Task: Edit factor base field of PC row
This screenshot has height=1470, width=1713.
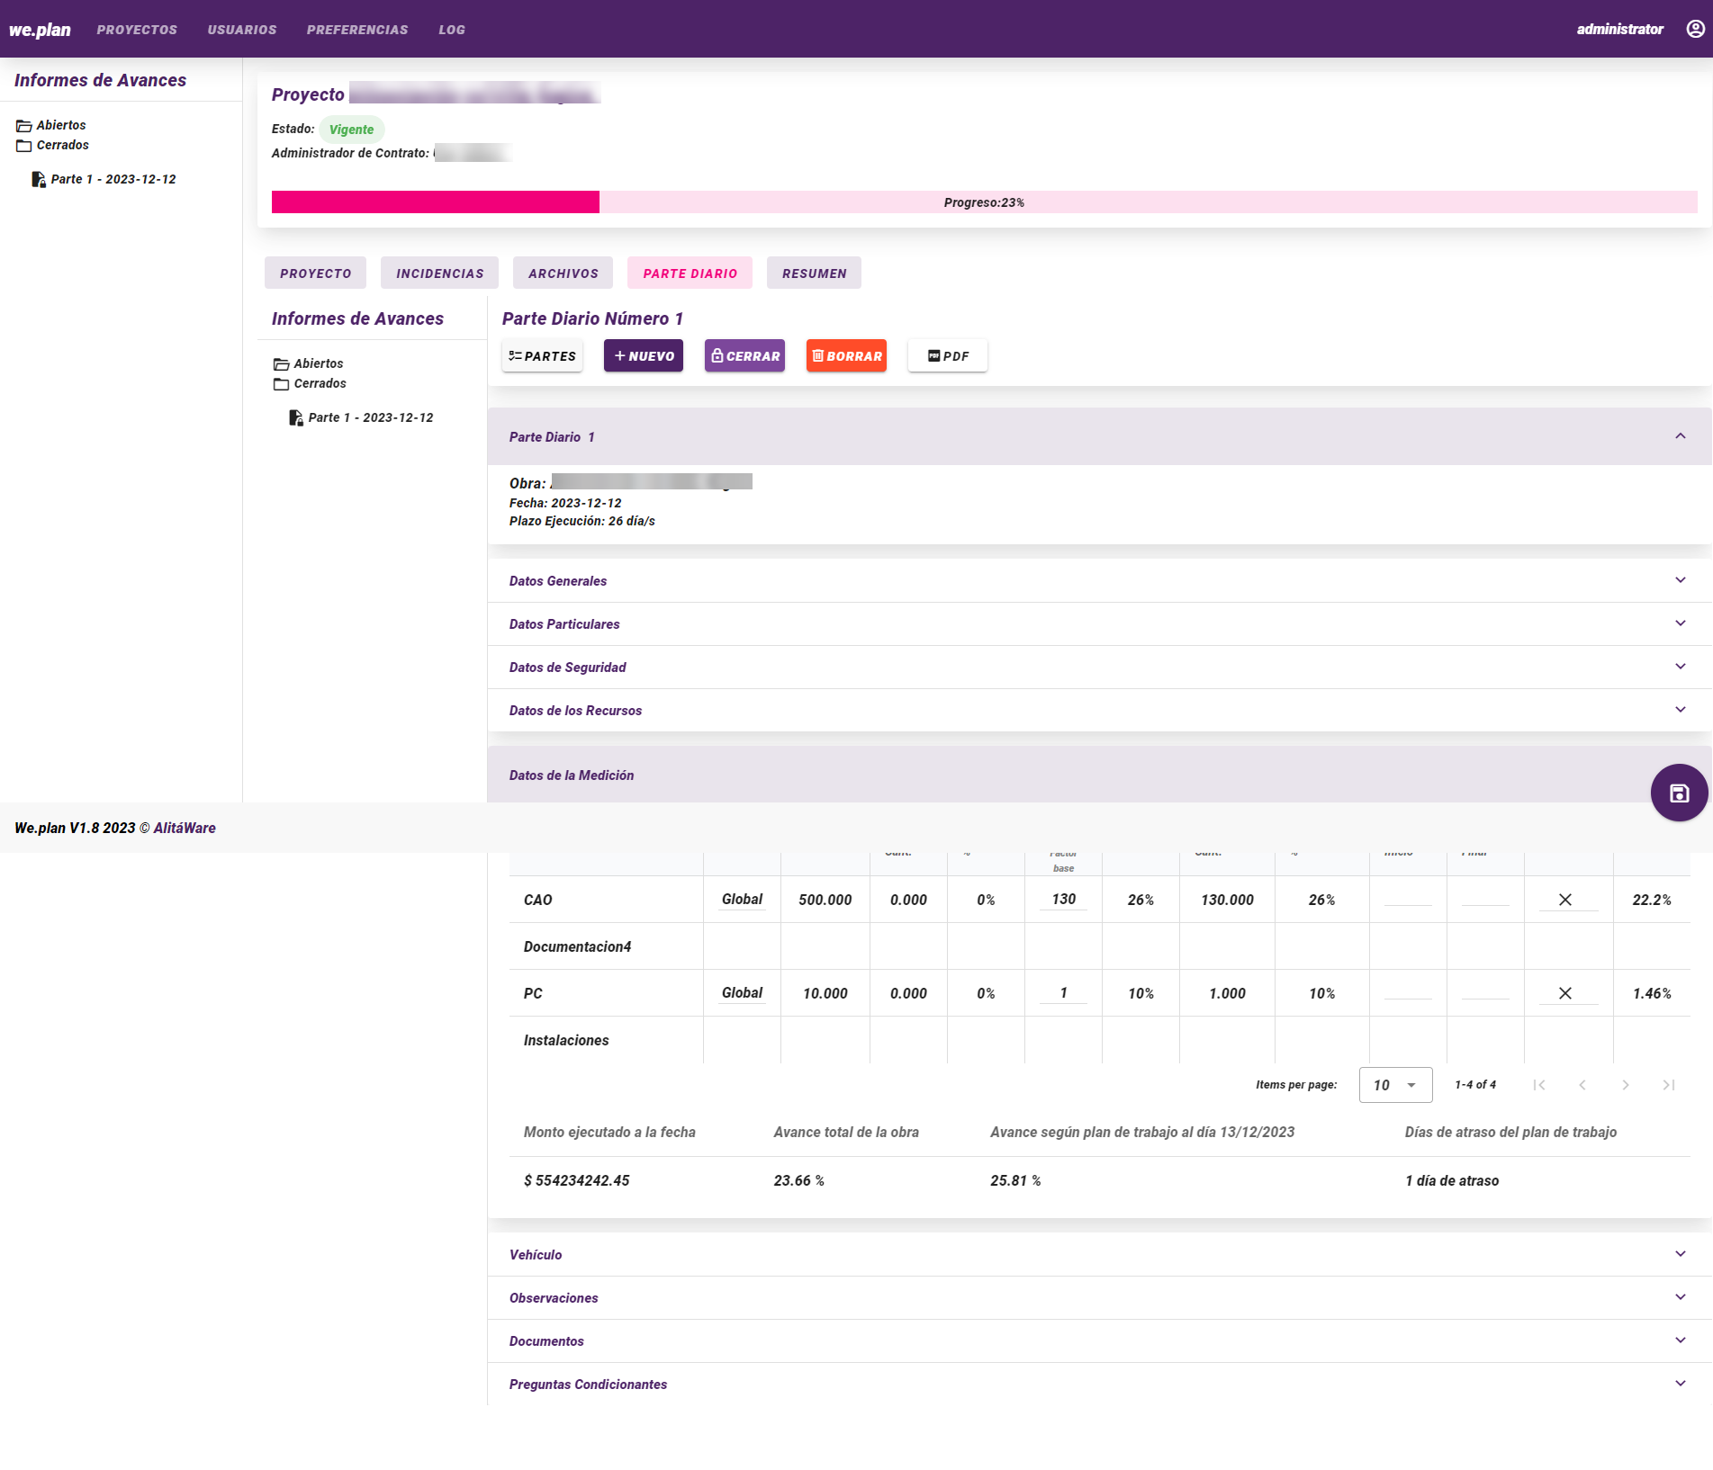Action: pos(1063,993)
